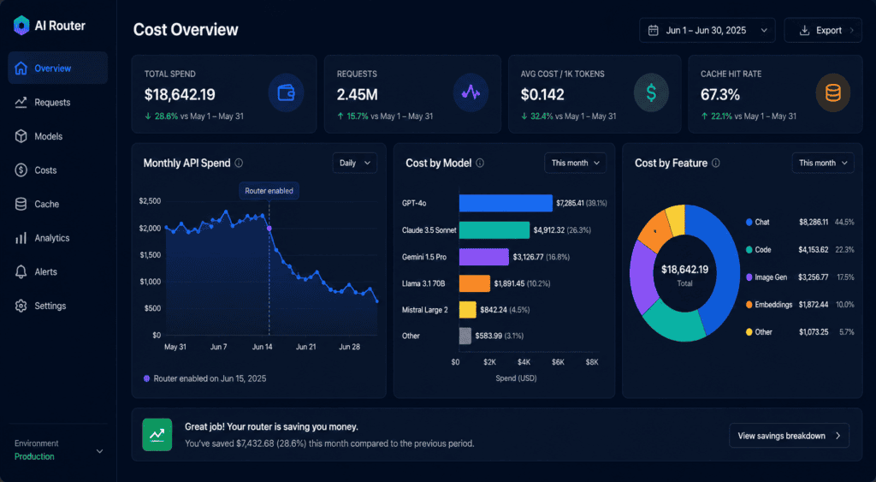The width and height of the screenshot is (876, 482).
Task: Click the Cost Overview page heading
Action: 186,30
